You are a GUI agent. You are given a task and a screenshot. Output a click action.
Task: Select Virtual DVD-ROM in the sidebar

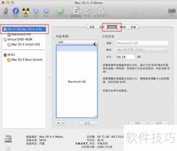coord(20,39)
